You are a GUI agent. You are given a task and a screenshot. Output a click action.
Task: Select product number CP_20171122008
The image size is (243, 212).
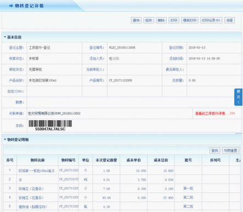point(121,80)
